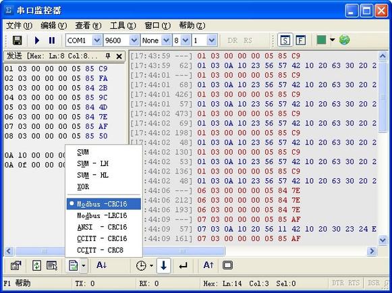Toggle the DTR status indicator
This screenshot has width=392, height=293.
(x=338, y=283)
